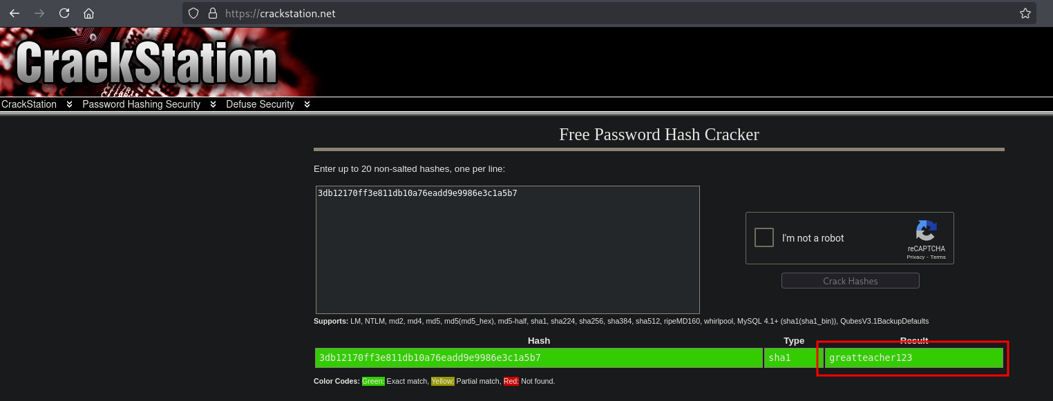Open the reCAPTCHA Terms link
This screenshot has height=401, width=1053.
point(938,257)
